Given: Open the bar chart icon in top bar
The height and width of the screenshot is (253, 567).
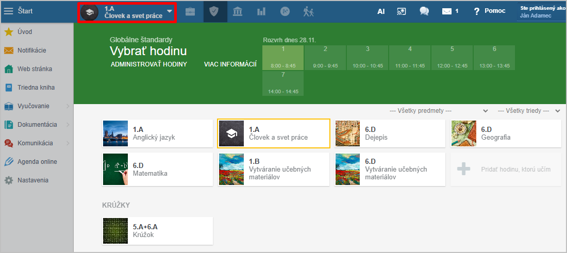Looking at the screenshot, I should 261,11.
